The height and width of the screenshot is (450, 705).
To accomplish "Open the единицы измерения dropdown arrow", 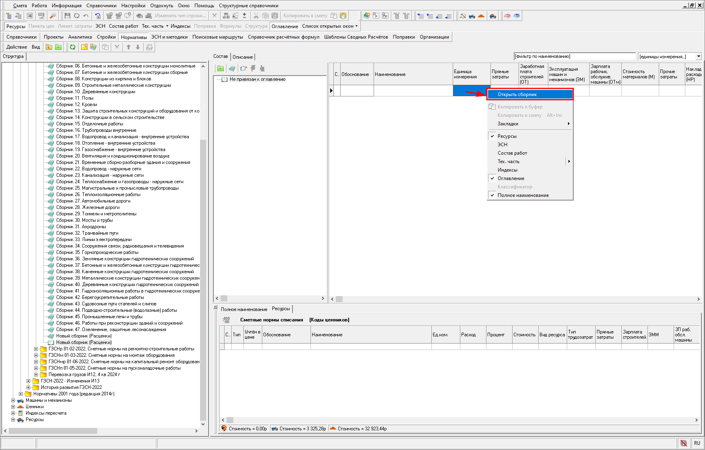I will click(x=699, y=57).
